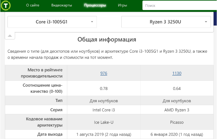The width and height of the screenshot is (217, 139).
Task: Select the value 0.78 in price-quality row
Action: [104, 88]
